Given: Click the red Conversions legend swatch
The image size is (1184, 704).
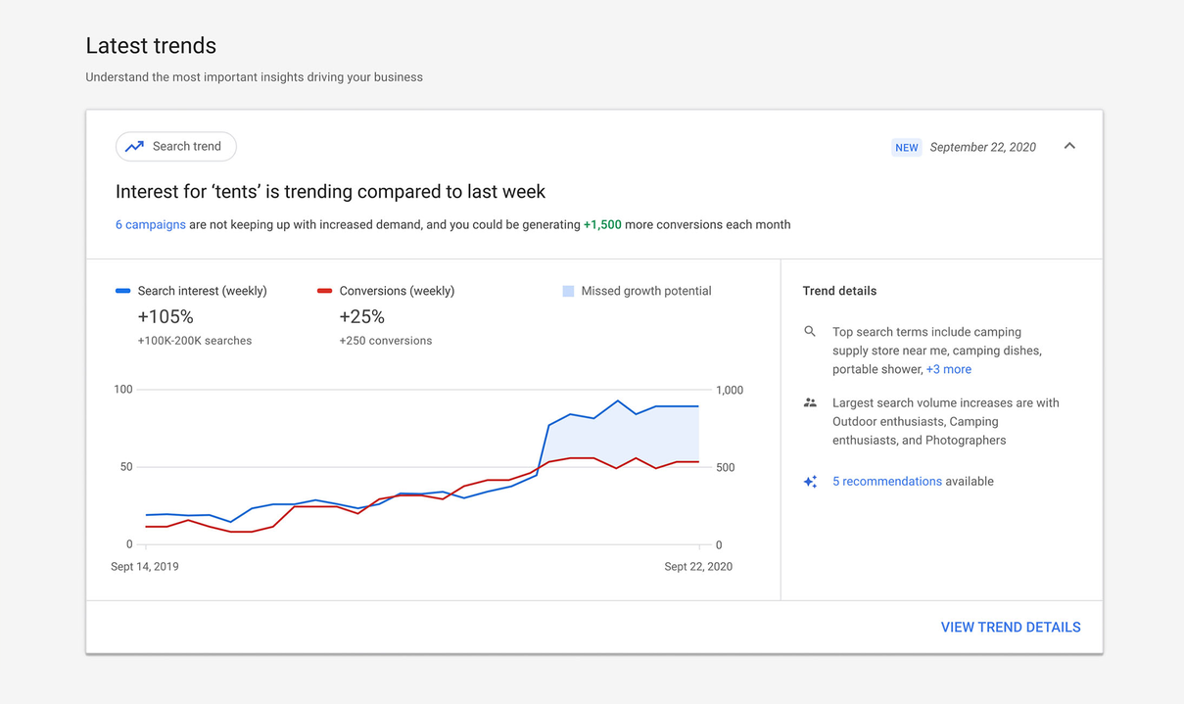Looking at the screenshot, I should pos(324,291).
